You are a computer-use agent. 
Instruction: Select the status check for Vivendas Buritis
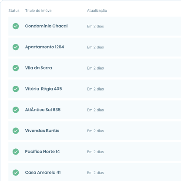(16, 131)
